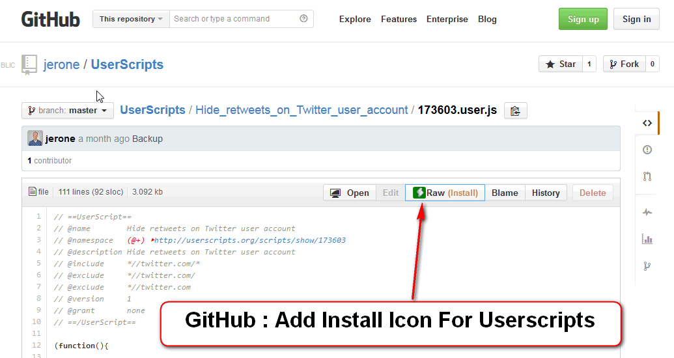Open commit author jerone link
This screenshot has height=358, width=674.
[60, 139]
